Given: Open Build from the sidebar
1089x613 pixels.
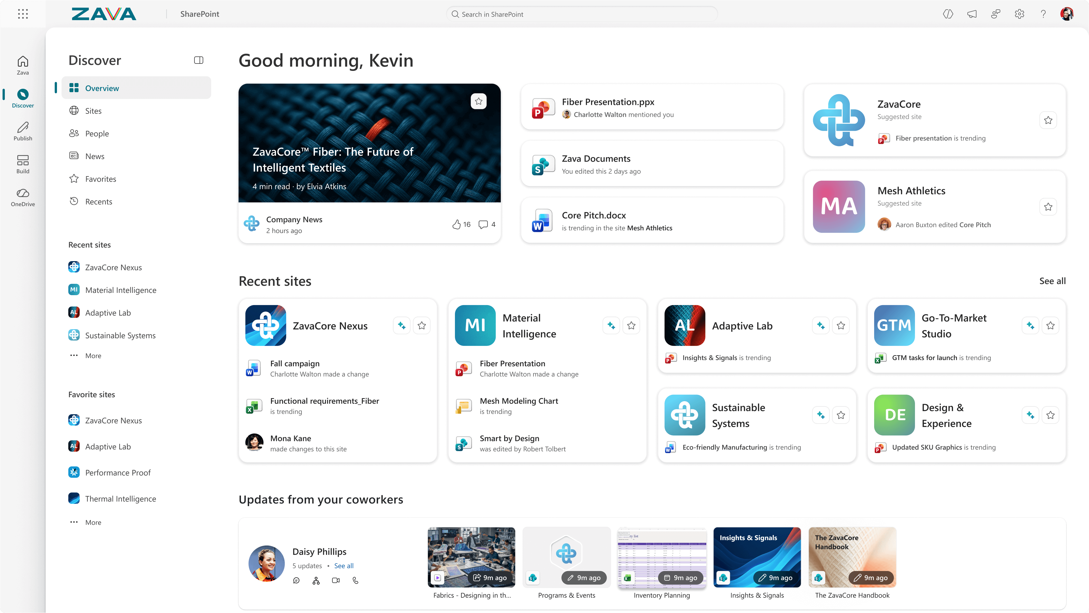Looking at the screenshot, I should click(x=23, y=164).
